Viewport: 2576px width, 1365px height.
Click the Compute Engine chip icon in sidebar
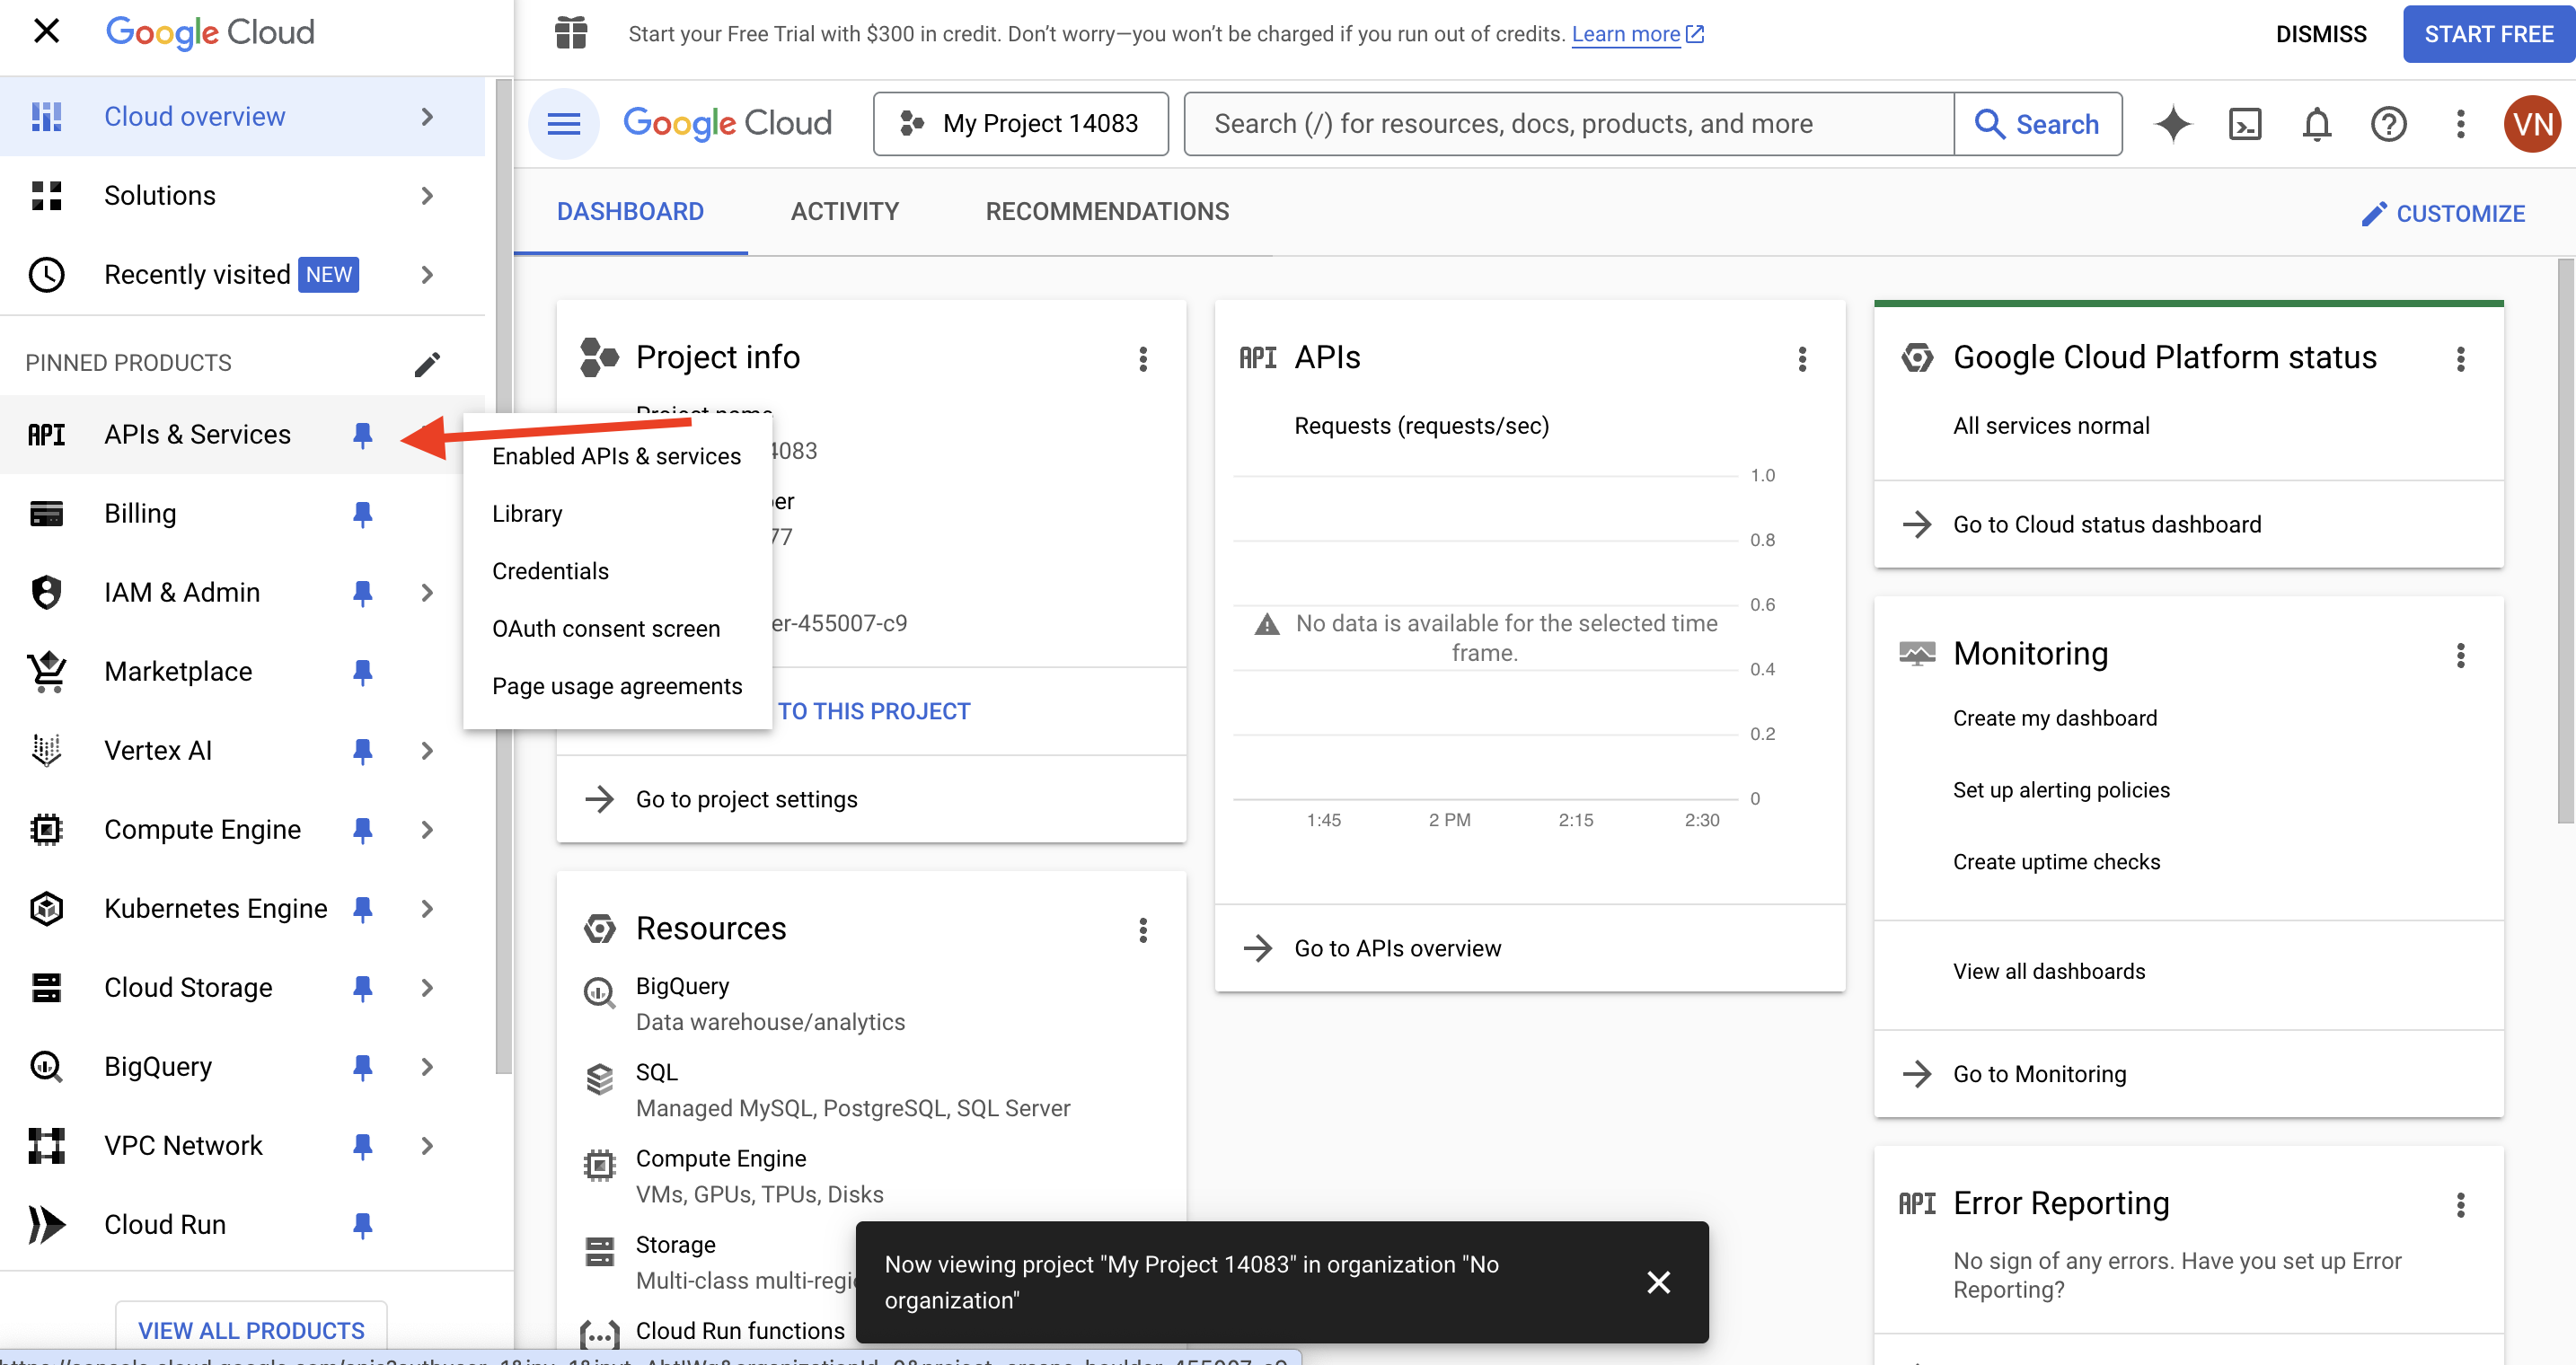[x=46, y=830]
